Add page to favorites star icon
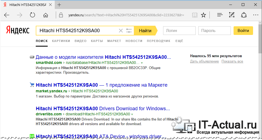The width and height of the screenshot is (262, 140). click(x=203, y=15)
